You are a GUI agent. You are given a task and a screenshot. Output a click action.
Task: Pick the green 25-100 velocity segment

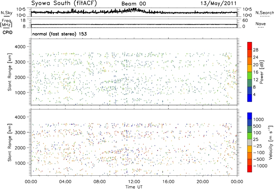[x=250, y=136]
